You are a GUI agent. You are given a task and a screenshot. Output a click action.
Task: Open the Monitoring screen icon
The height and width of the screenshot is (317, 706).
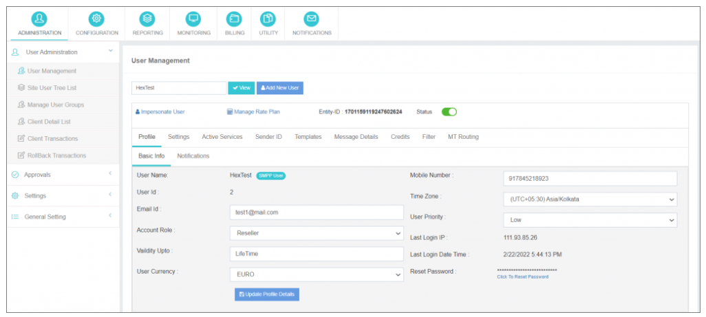193,19
